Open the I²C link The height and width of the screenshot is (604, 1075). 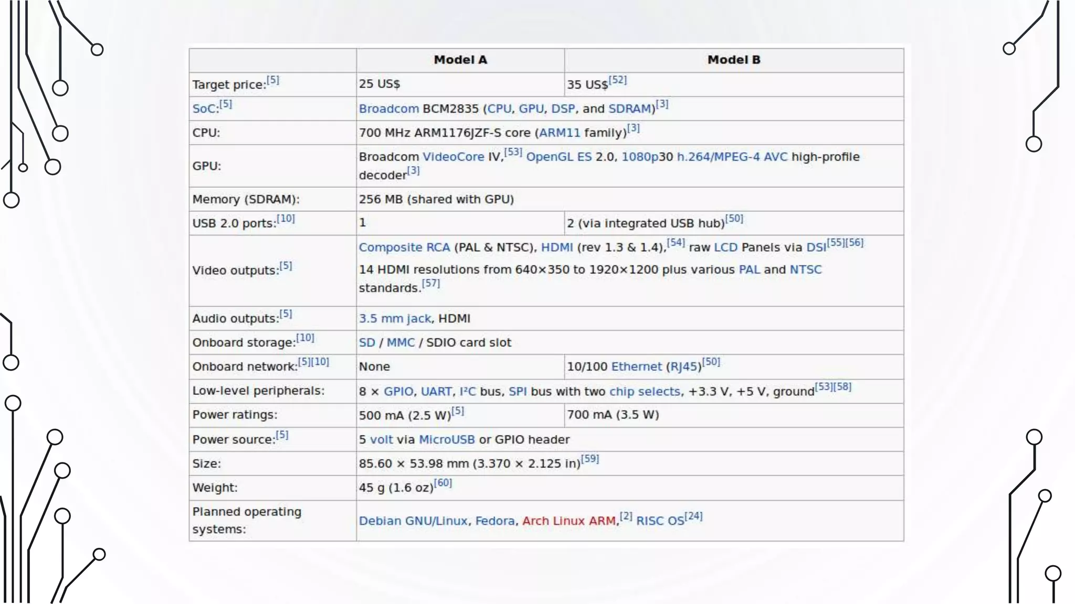pyautogui.click(x=468, y=392)
